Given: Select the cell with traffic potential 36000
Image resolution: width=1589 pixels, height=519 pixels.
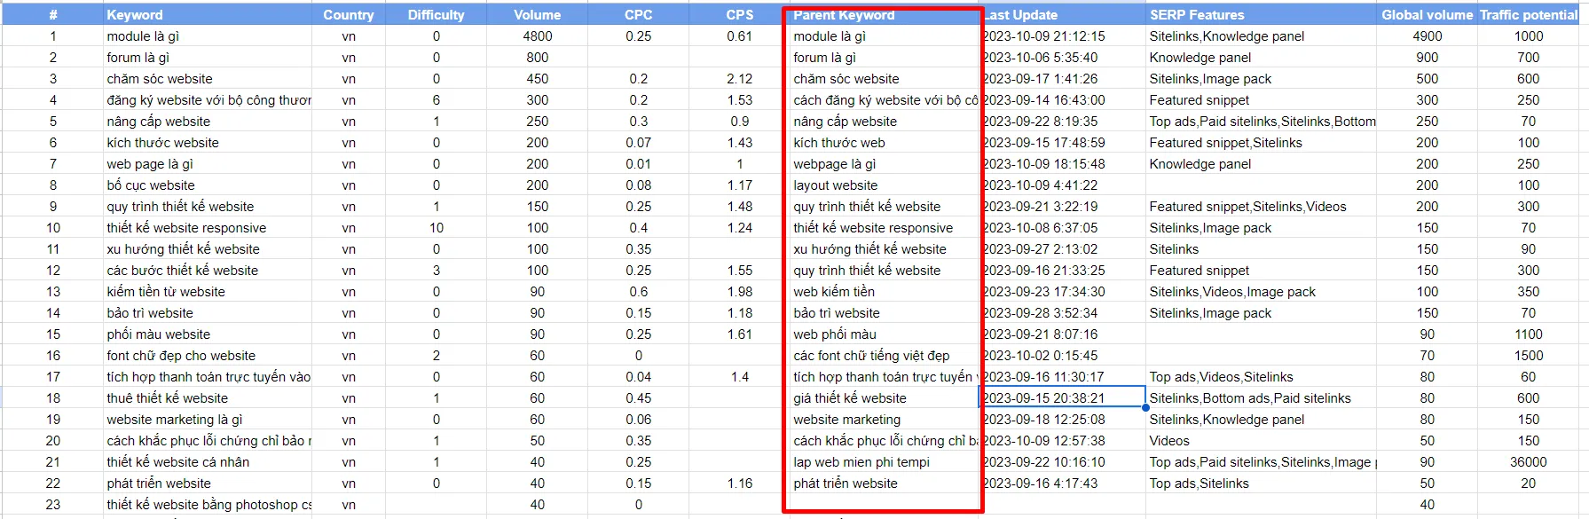Looking at the screenshot, I should (1528, 462).
